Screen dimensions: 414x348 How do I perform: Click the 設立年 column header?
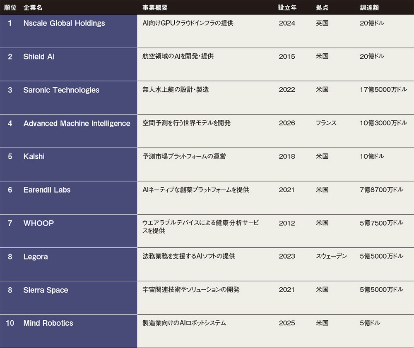tap(287, 7)
